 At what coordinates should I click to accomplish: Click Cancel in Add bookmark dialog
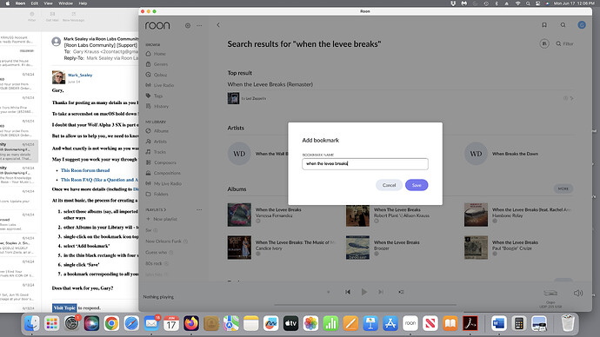tap(389, 185)
